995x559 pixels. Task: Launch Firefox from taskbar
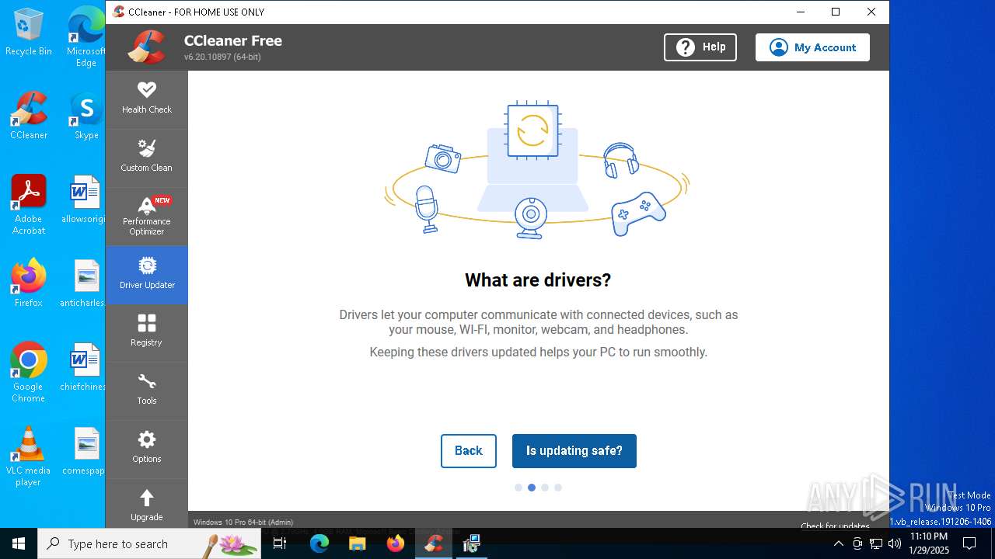click(396, 543)
